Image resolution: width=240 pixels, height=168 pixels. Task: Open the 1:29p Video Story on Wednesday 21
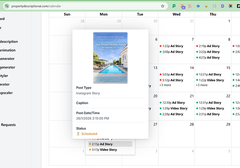pos(174,108)
